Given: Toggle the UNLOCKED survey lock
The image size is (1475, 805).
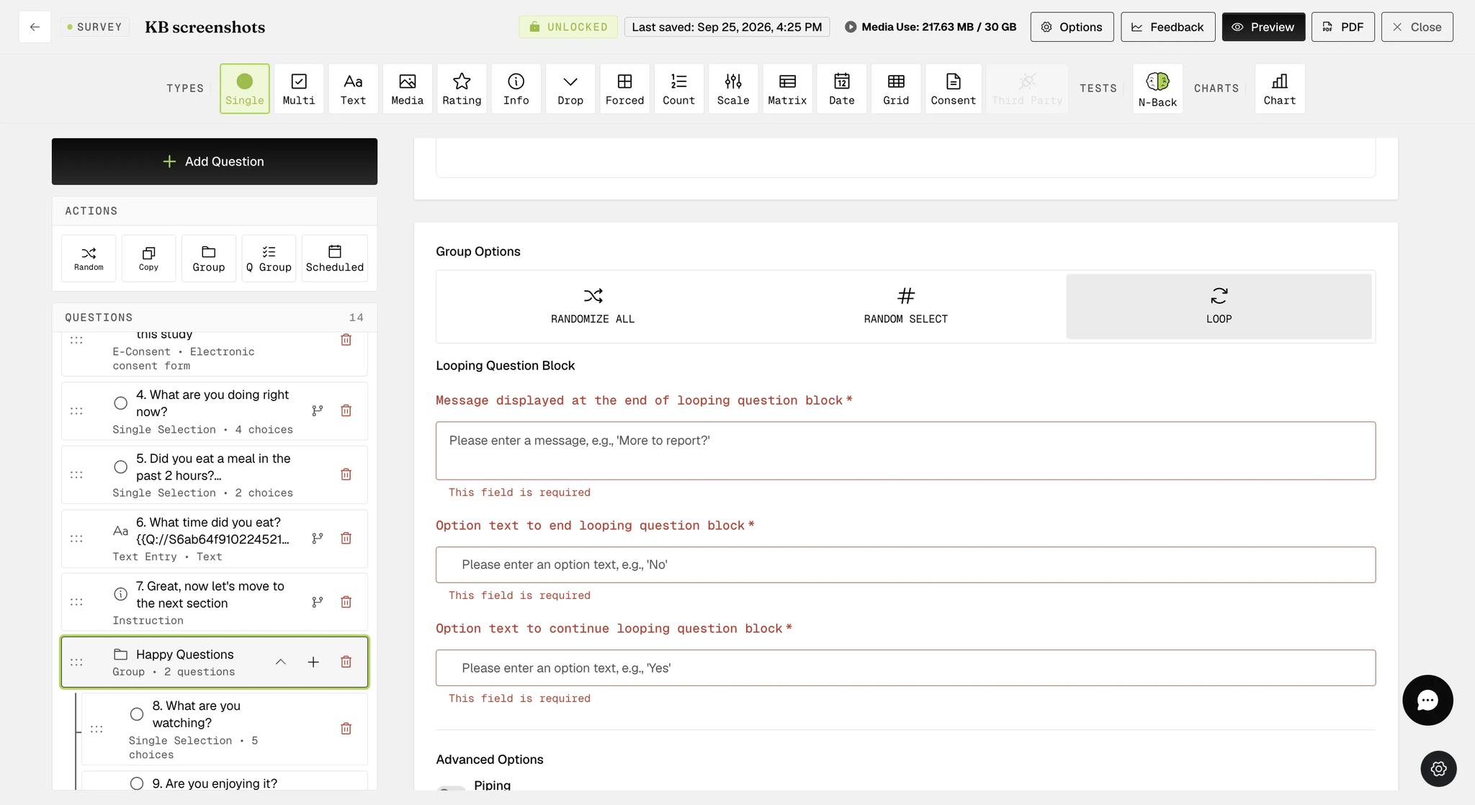Looking at the screenshot, I should (568, 27).
